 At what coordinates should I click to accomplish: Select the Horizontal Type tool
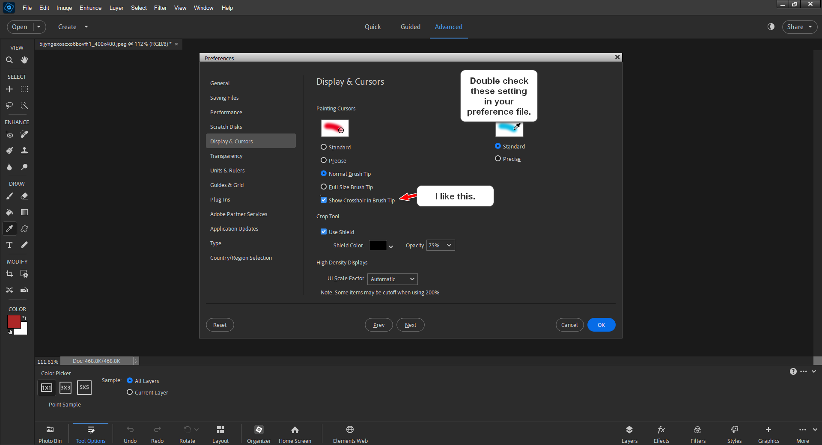(9, 245)
